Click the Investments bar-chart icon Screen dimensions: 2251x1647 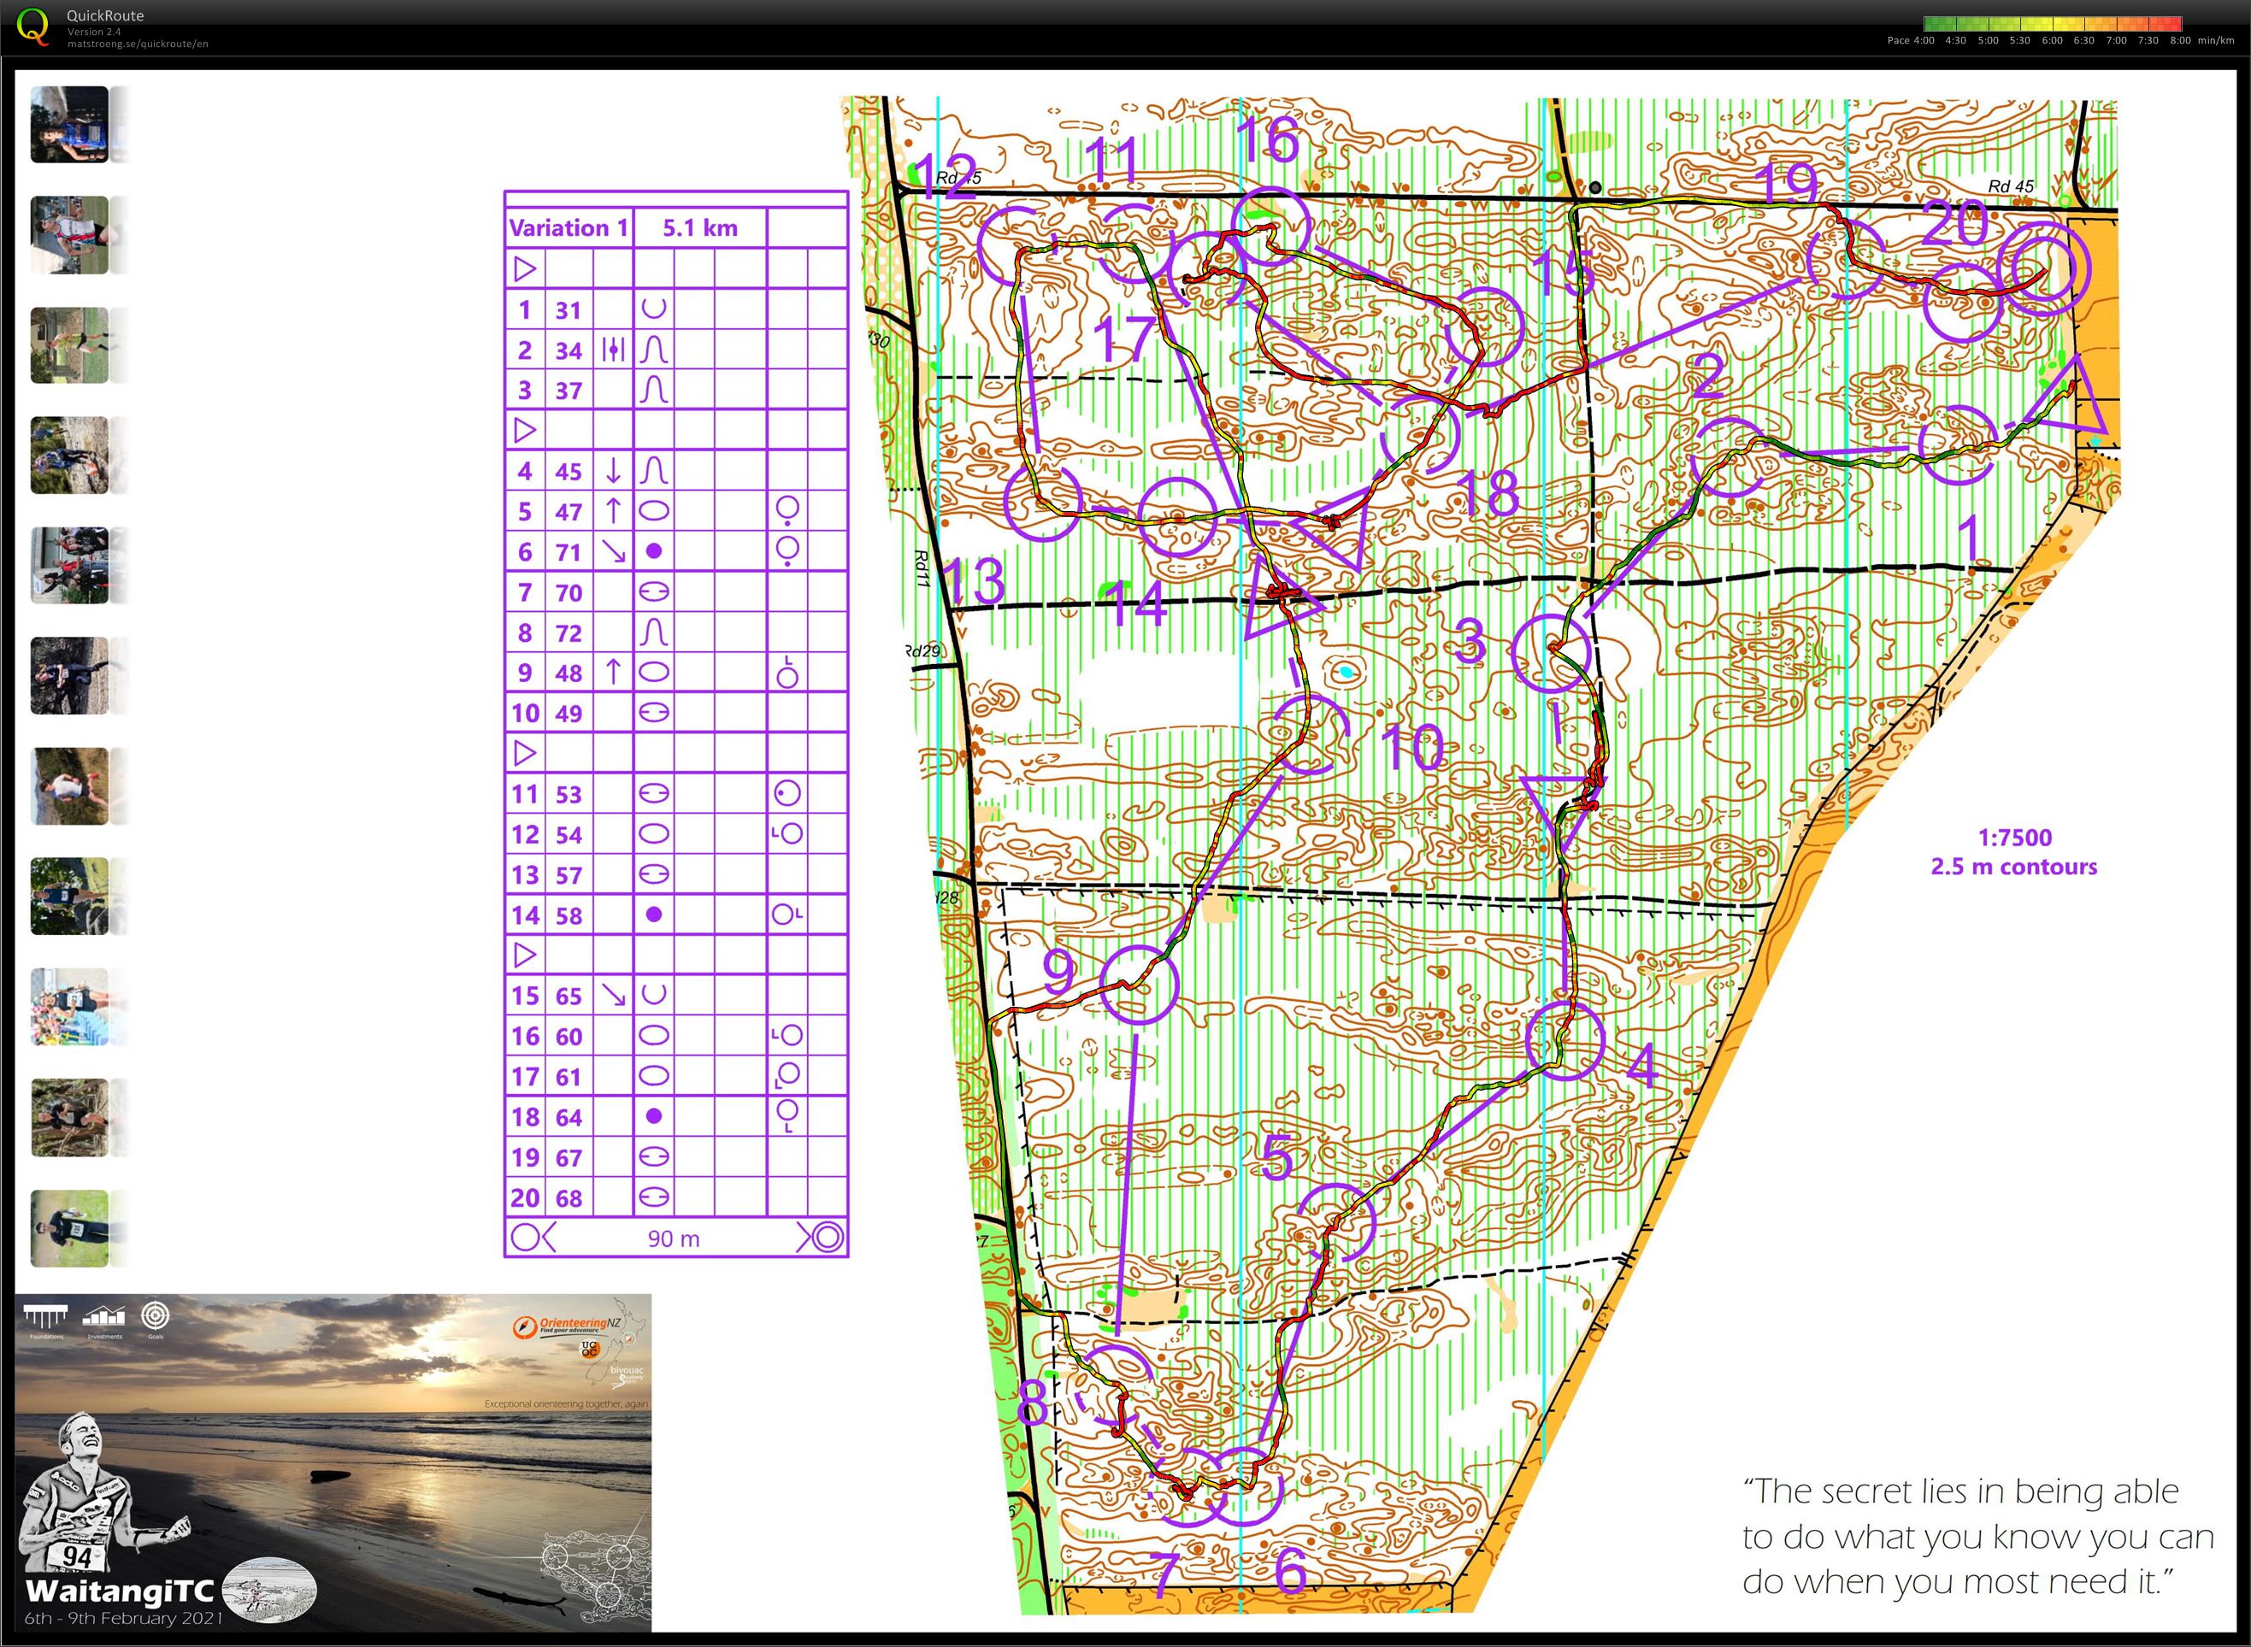point(103,1315)
